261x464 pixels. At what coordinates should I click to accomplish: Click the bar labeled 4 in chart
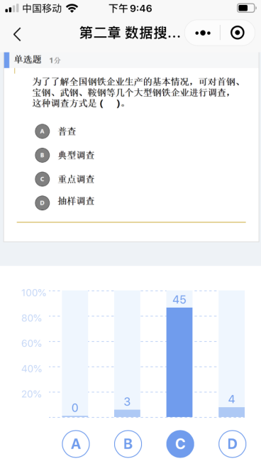(x=231, y=412)
